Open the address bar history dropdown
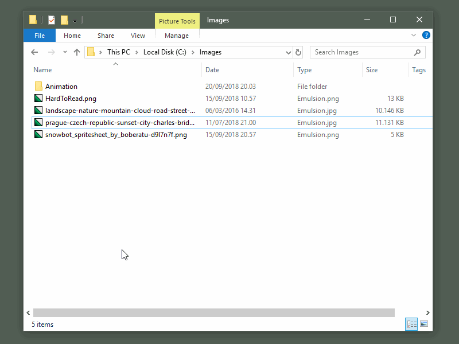 coord(289,53)
